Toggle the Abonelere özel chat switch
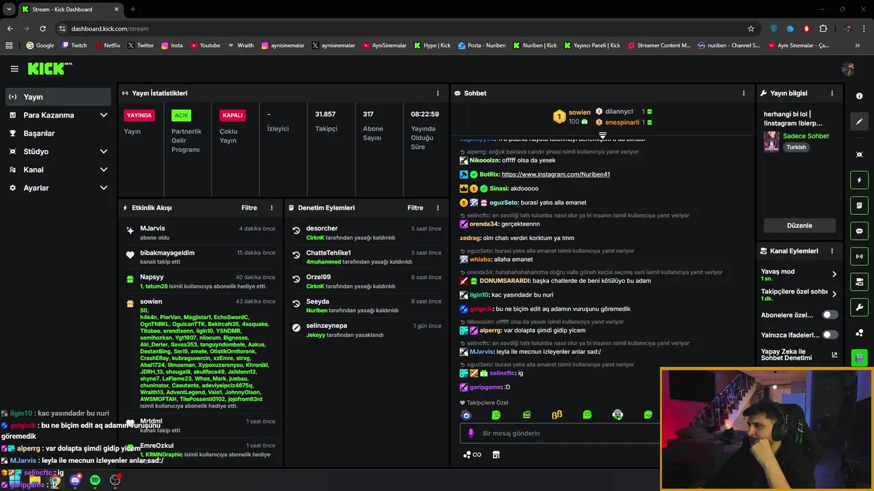Viewport: 874px width, 491px height. (830, 315)
